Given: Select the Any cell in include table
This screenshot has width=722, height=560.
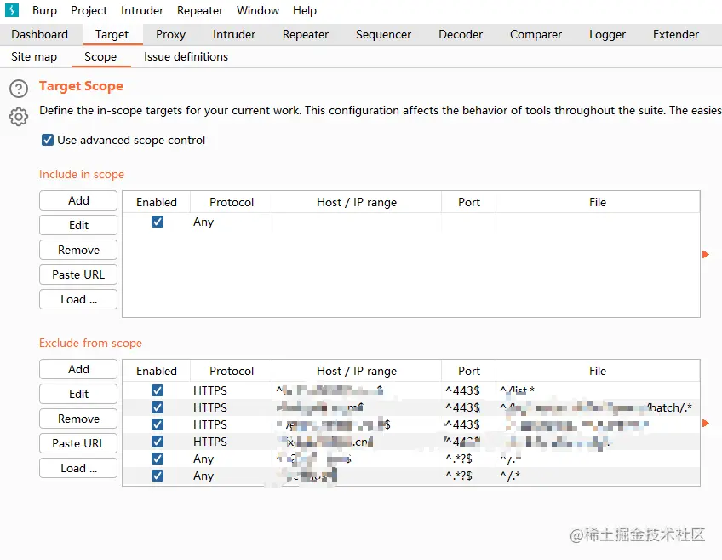Looking at the screenshot, I should (x=231, y=222).
